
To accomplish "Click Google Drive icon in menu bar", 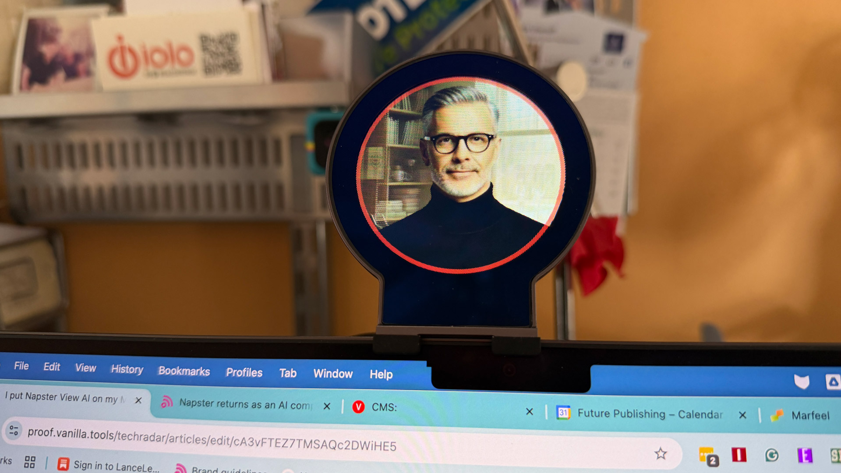I will (x=833, y=382).
